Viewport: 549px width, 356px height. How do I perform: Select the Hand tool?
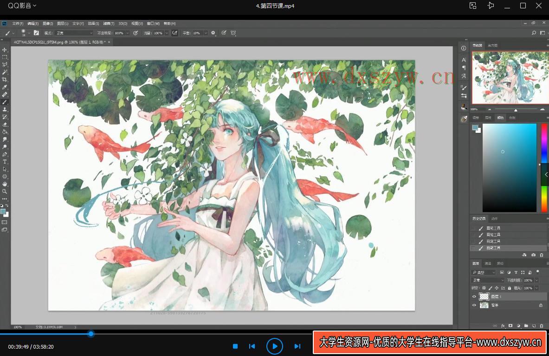click(x=5, y=184)
